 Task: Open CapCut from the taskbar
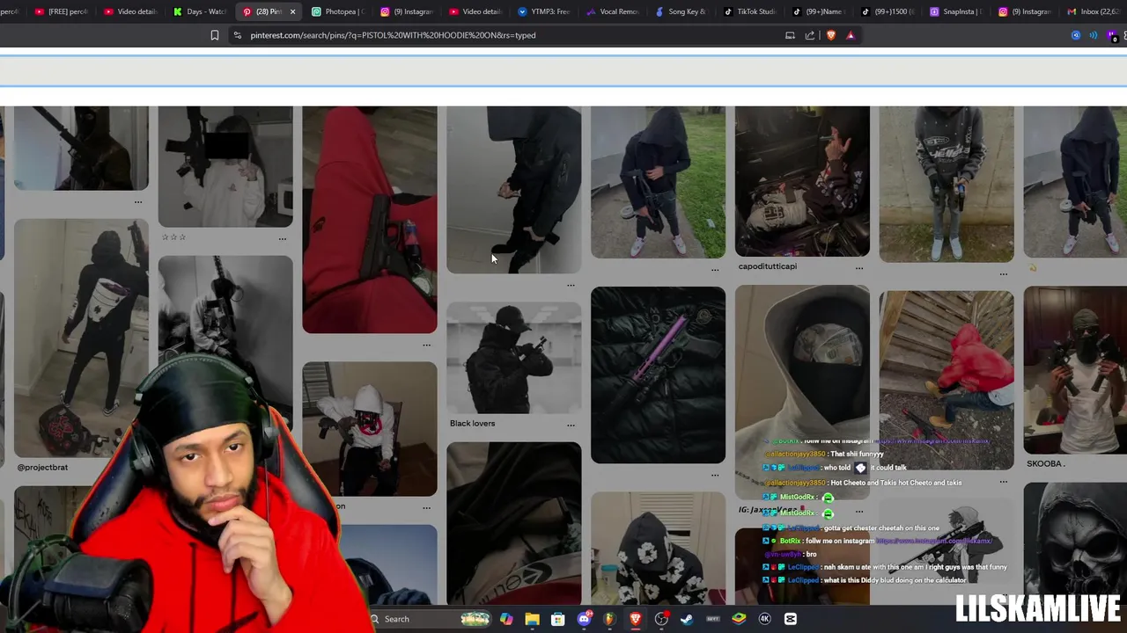tap(791, 619)
